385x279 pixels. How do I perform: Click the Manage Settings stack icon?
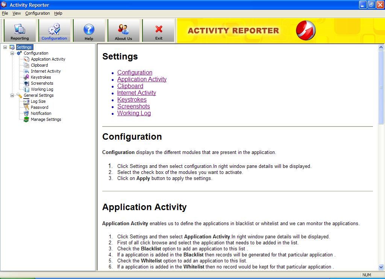click(x=26, y=119)
